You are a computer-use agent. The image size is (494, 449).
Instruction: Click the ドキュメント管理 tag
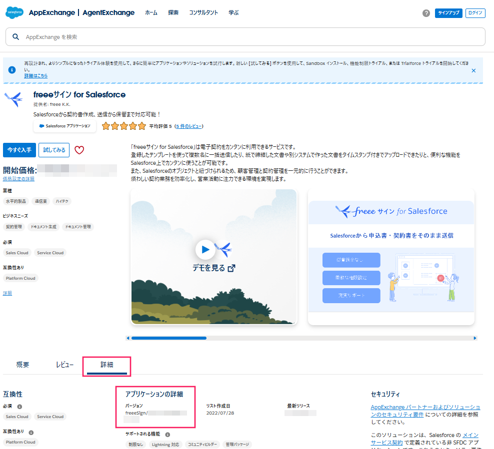(x=78, y=227)
